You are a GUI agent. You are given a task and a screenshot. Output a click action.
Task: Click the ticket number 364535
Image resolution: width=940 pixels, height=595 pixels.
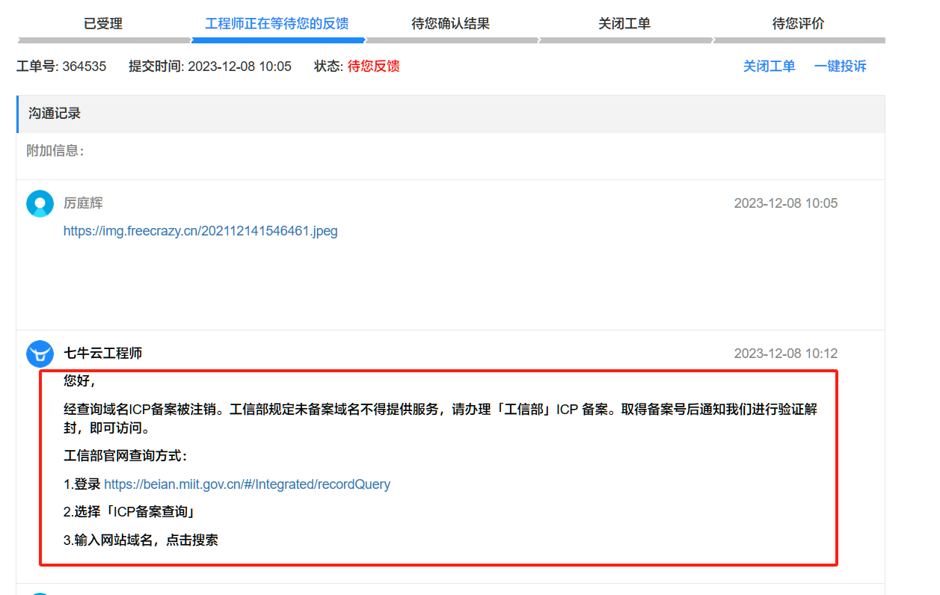tap(84, 67)
